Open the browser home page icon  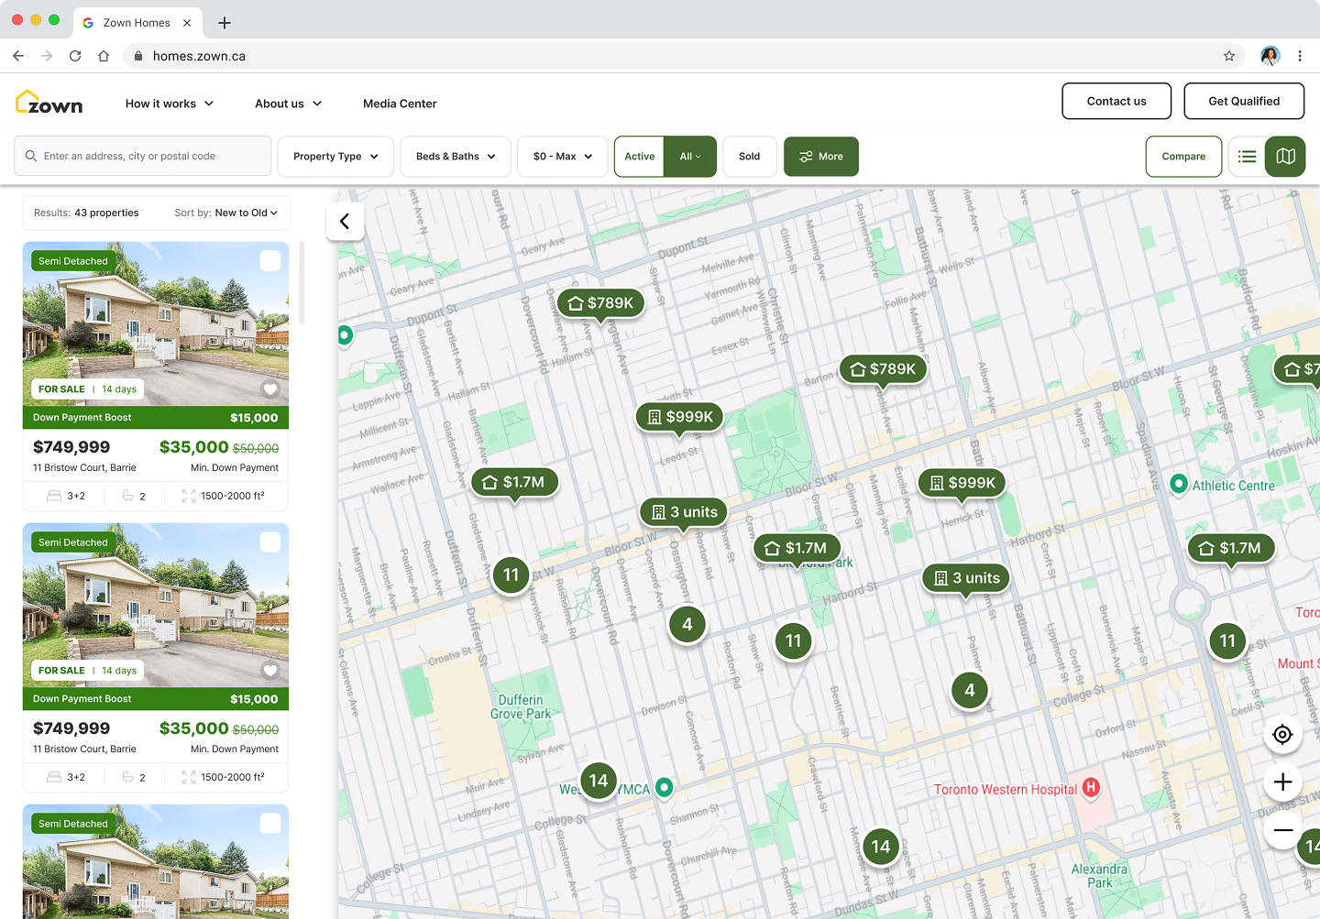coord(104,56)
